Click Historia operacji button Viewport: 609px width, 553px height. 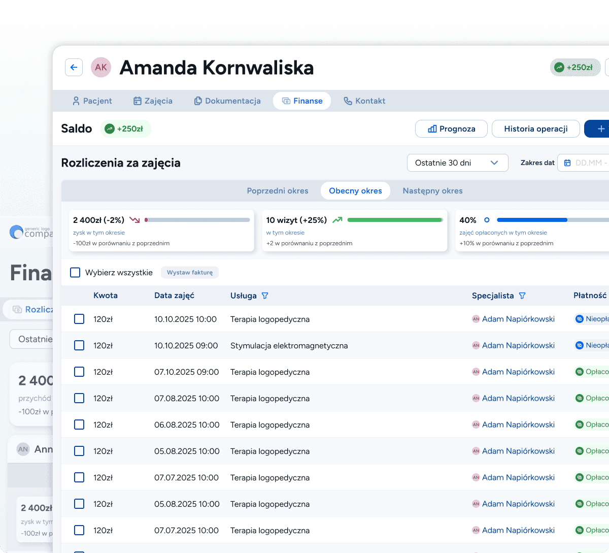535,129
